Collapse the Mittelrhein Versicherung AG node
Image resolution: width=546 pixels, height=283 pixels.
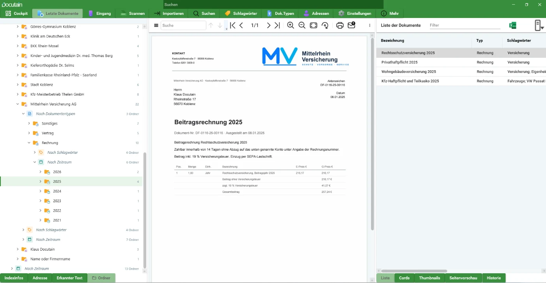[x=18, y=104]
